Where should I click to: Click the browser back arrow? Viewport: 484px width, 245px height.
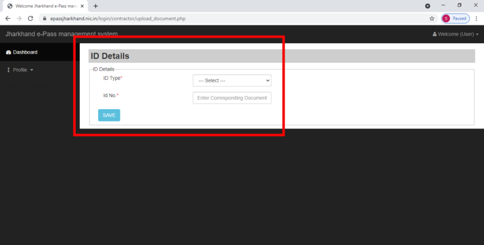click(x=8, y=18)
